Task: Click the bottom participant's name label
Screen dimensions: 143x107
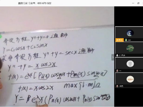Action: coord(121,86)
